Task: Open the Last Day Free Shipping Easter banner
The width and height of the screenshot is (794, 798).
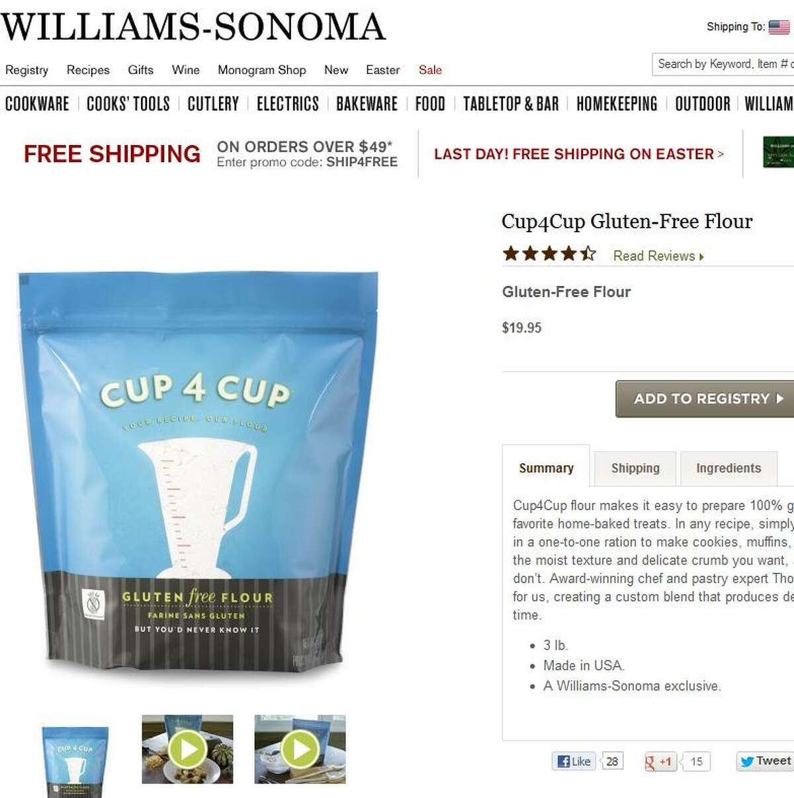Action: [579, 154]
